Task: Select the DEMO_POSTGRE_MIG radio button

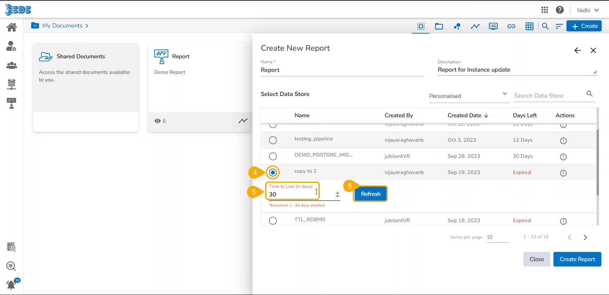Action: coord(273,156)
